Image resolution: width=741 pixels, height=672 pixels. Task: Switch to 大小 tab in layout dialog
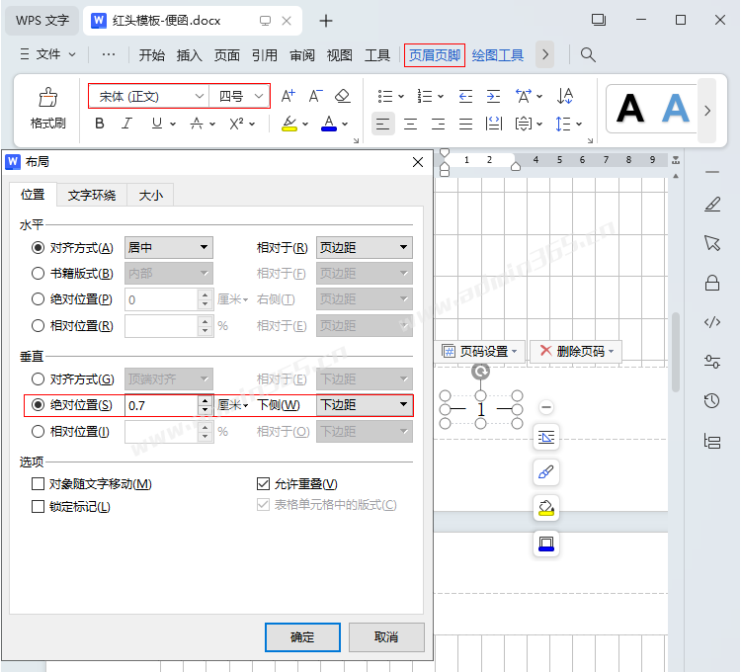pyautogui.click(x=151, y=195)
